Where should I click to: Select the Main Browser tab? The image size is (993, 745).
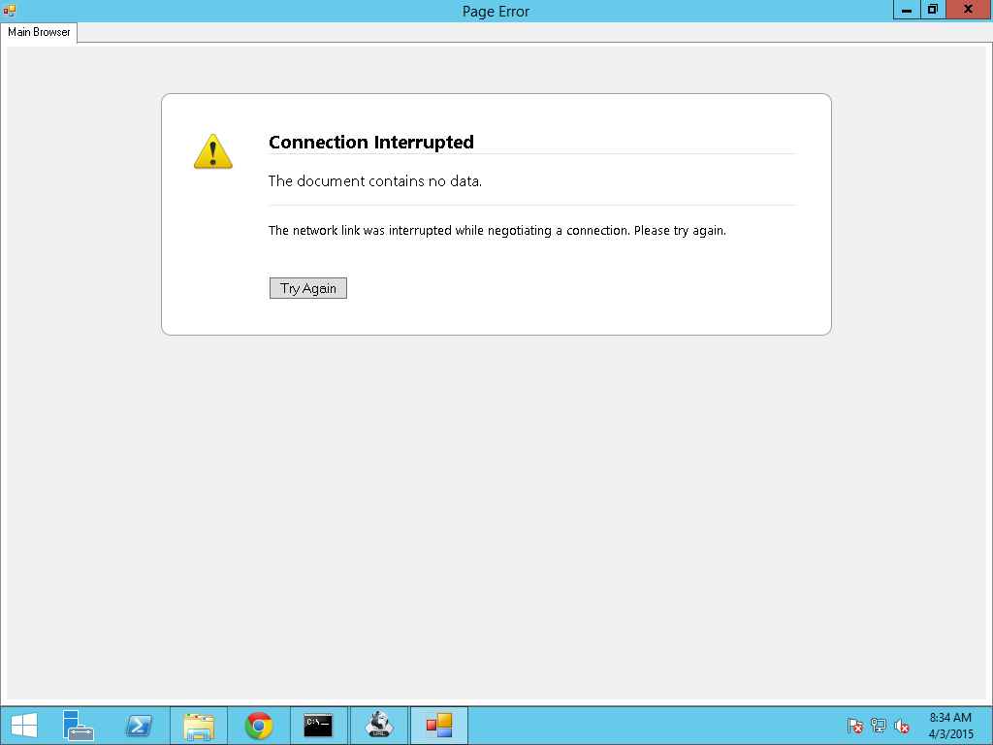39,32
